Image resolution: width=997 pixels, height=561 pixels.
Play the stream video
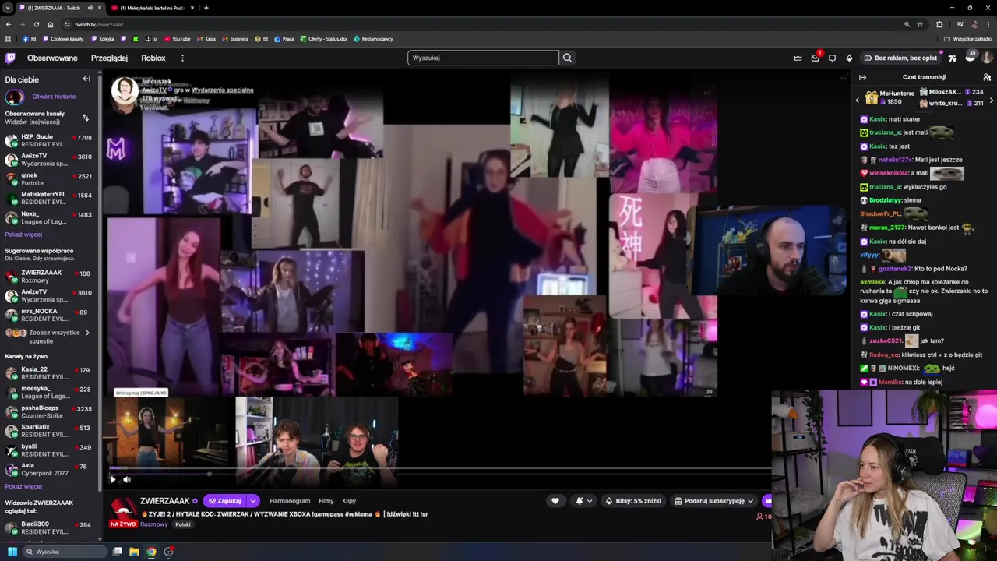(112, 479)
